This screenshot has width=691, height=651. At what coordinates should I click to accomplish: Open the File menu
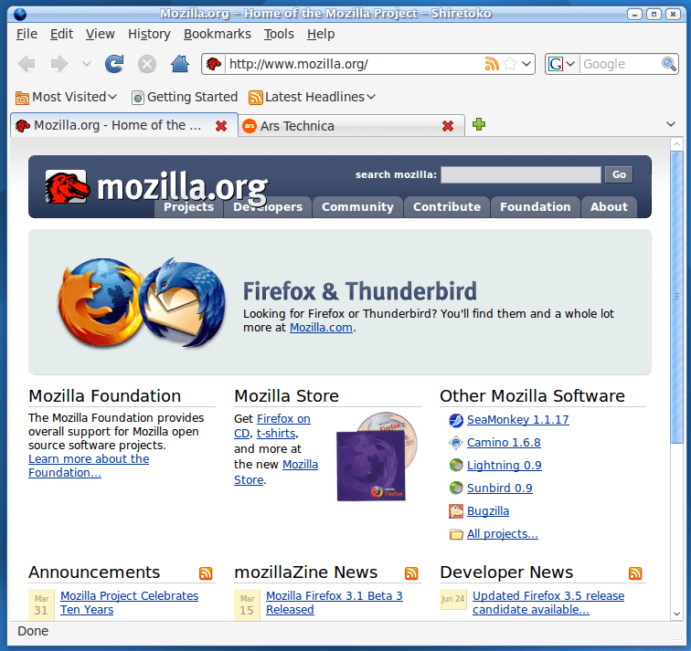[x=27, y=34]
